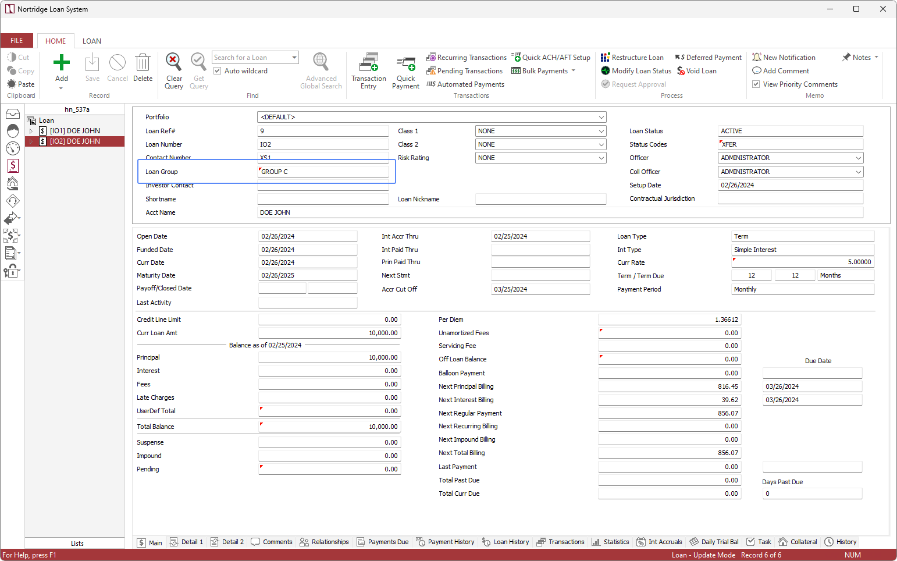Screen dimensions: 897x561
Task: Open Pending Transactions
Action: tap(464, 71)
